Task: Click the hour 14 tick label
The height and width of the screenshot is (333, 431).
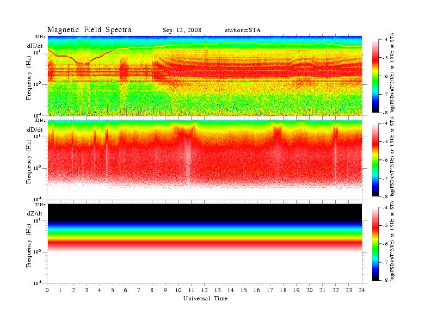Action: [231, 290]
